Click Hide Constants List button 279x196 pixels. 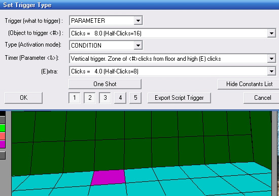click(249, 84)
